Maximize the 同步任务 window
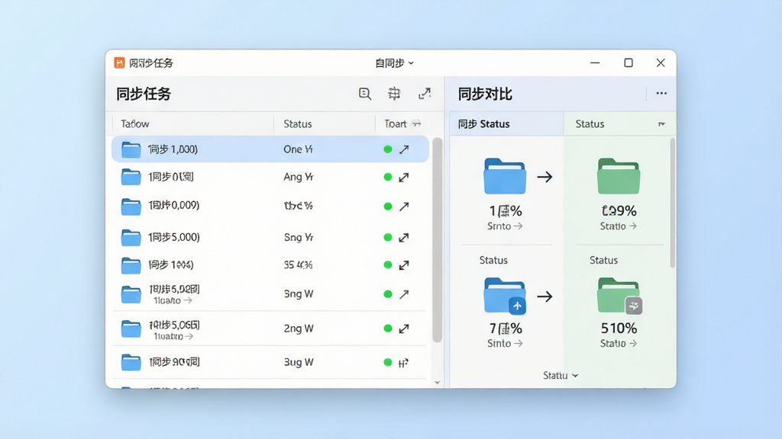 coord(629,62)
